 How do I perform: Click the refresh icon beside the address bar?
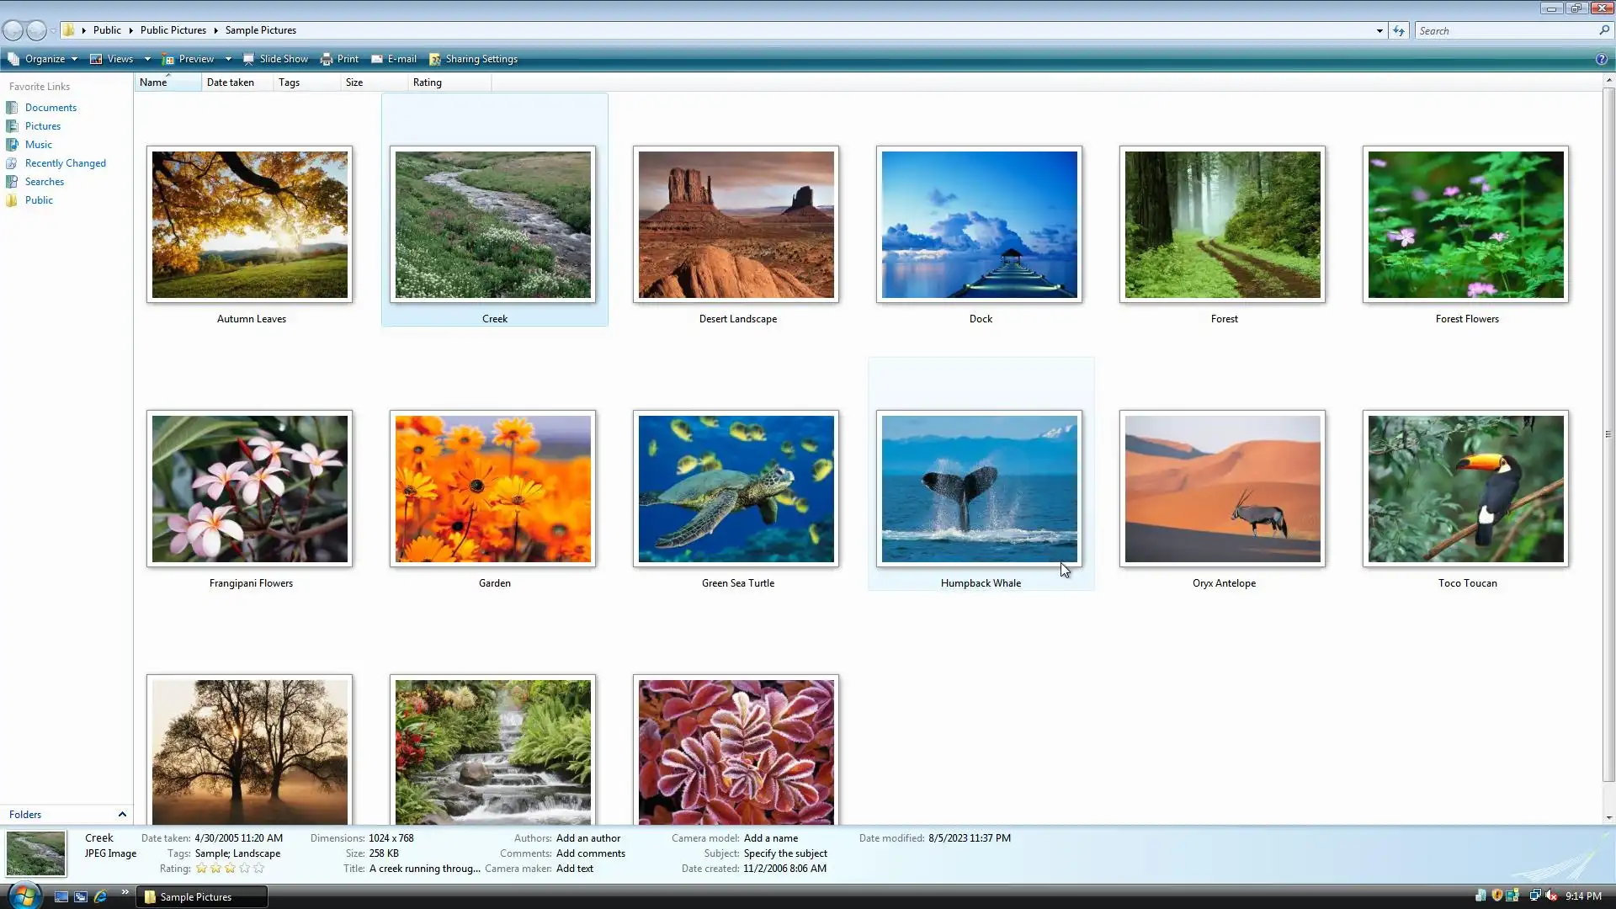click(1399, 30)
